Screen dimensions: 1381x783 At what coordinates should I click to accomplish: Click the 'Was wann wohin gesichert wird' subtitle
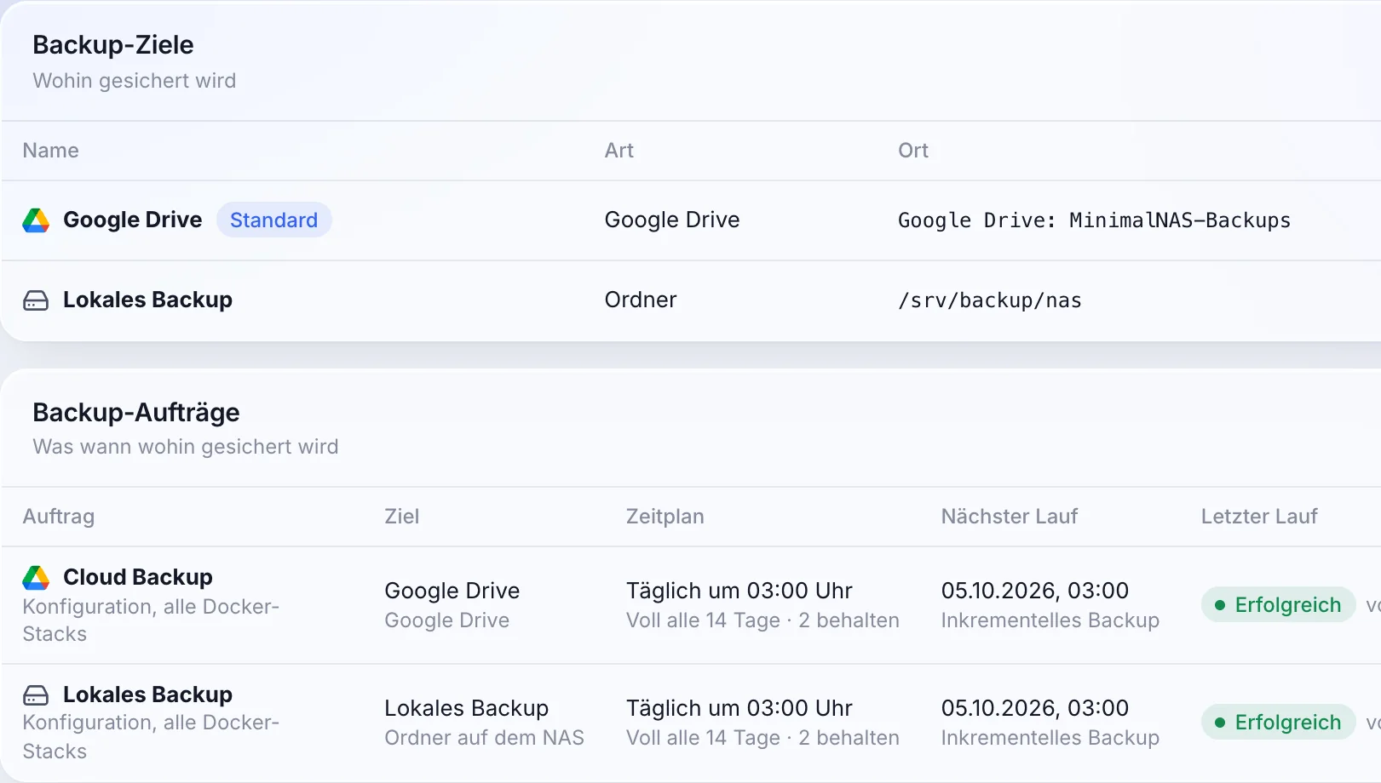(186, 447)
